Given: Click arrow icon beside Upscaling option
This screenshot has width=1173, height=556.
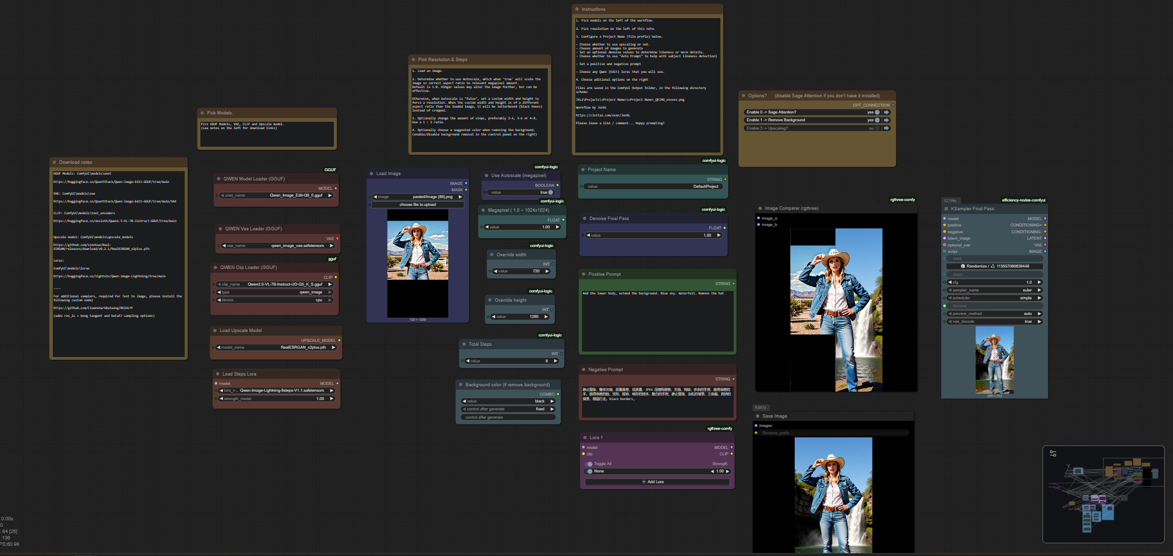Looking at the screenshot, I should [x=886, y=129].
